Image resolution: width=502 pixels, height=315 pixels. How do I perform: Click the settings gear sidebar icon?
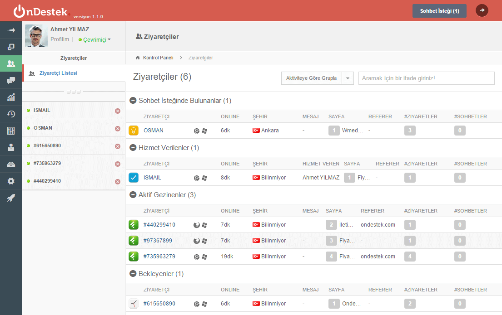coord(11,181)
